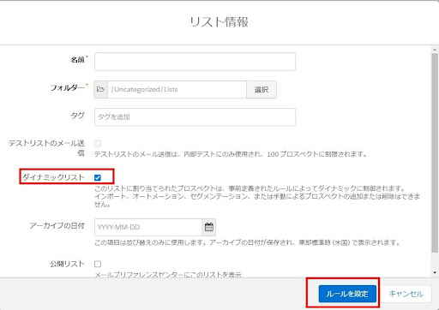Click the リスト情報 dialog title
439x310 pixels.
point(219,22)
